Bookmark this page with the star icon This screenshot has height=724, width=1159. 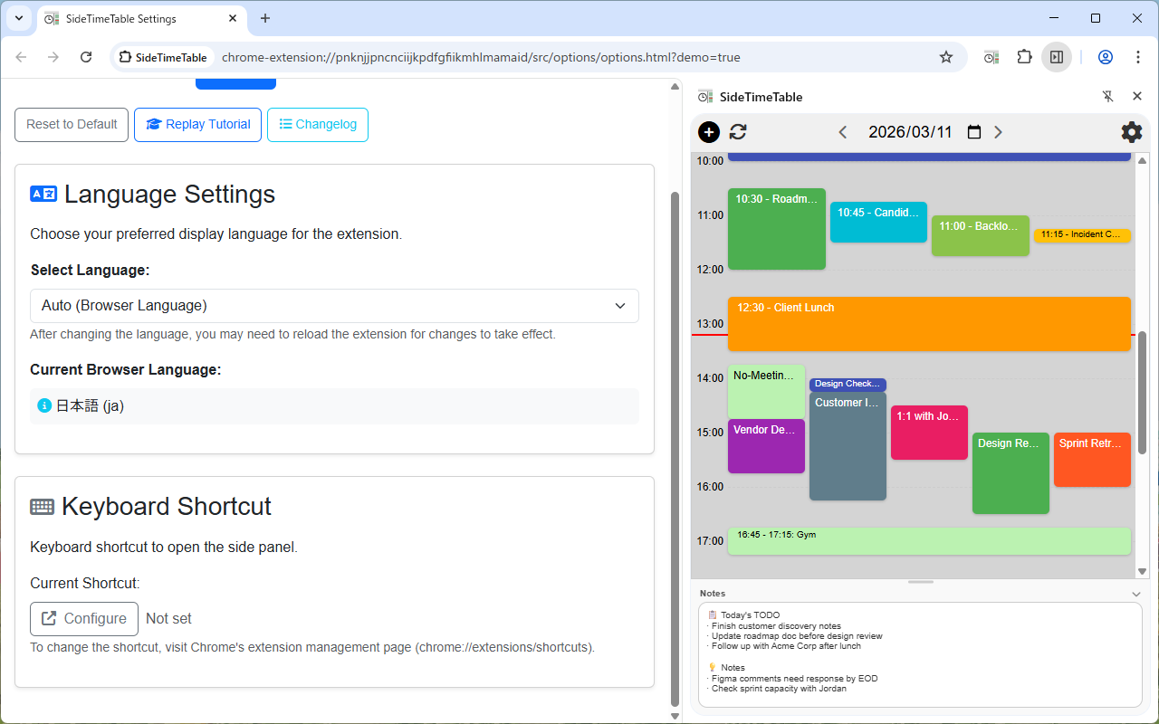(x=946, y=57)
